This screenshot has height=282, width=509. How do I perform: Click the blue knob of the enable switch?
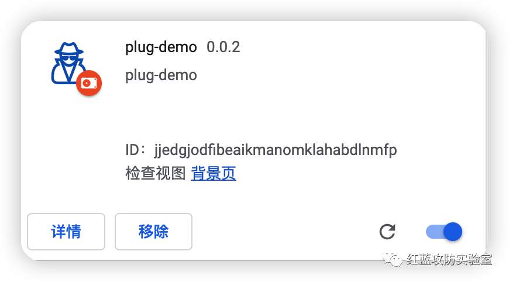pyautogui.click(x=452, y=232)
